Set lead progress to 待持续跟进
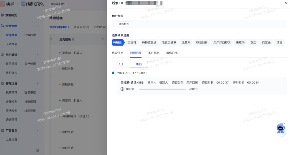This screenshot has width=290, height=155. [149, 43]
